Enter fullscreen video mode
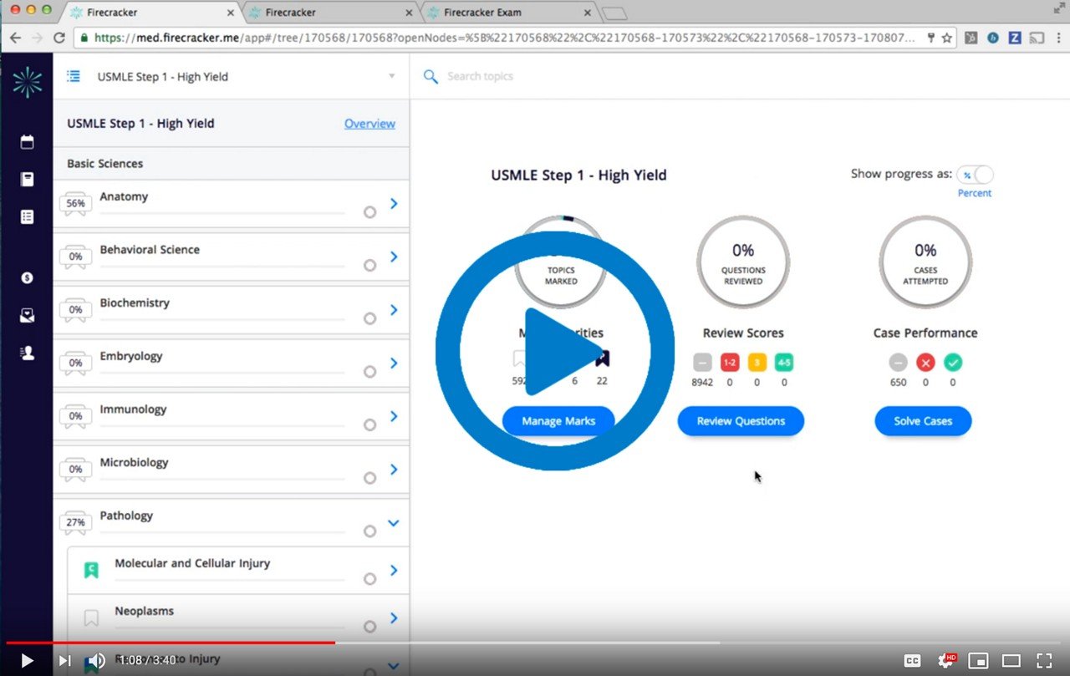 click(x=1044, y=660)
